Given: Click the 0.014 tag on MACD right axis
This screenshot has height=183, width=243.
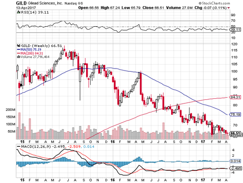Looking at the screenshot, I should [235, 161].
